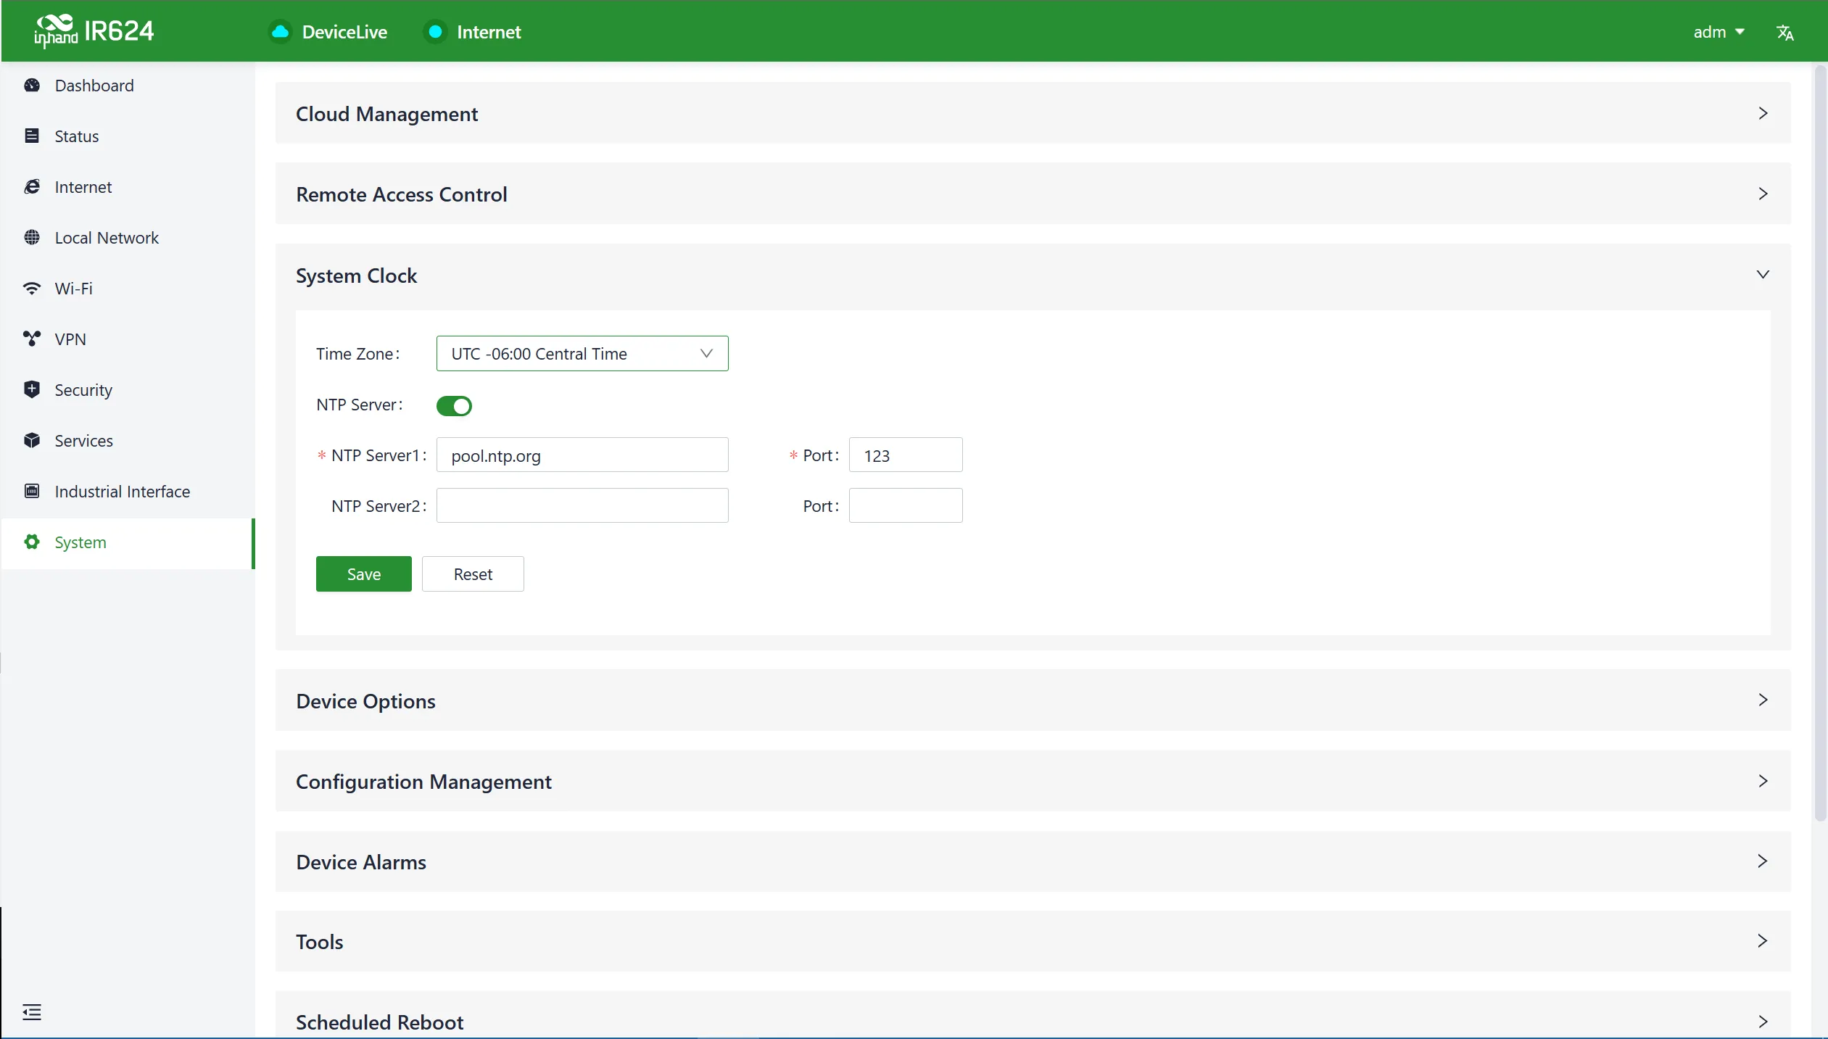Collapse the sidebar with menu-fold icon
The height and width of the screenshot is (1039, 1828).
click(32, 1012)
